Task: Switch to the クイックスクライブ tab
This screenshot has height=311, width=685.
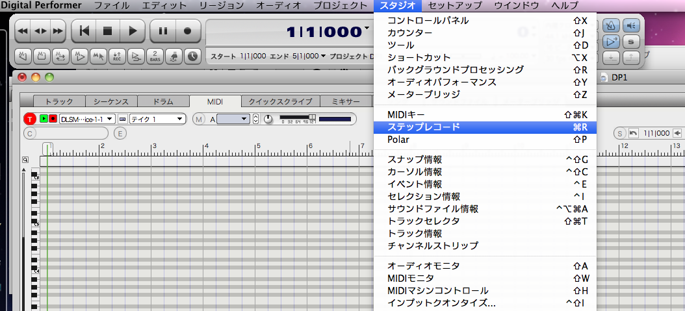Action: click(x=281, y=102)
